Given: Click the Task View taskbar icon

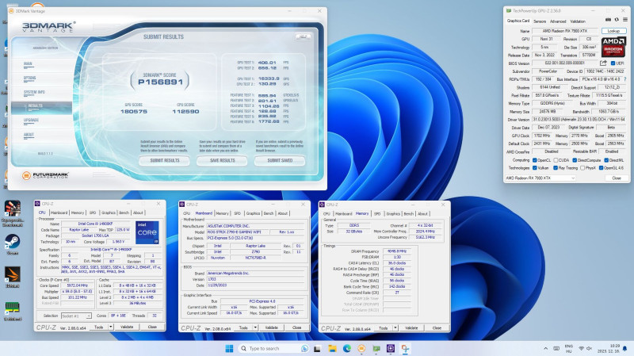Looking at the screenshot, I should pyautogui.click(x=318, y=348).
